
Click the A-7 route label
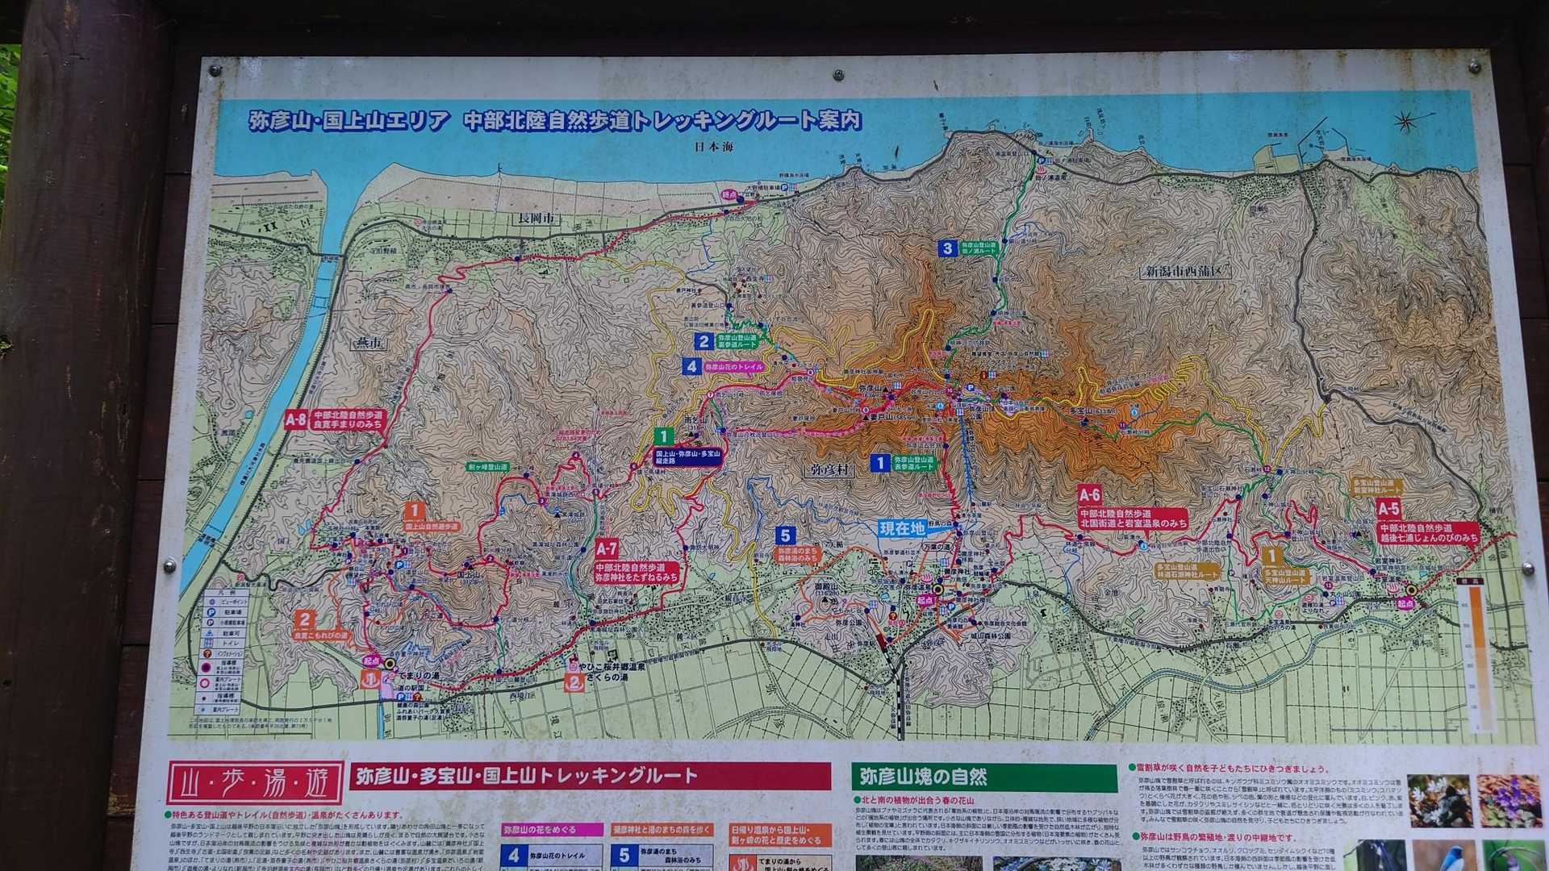pos(606,549)
